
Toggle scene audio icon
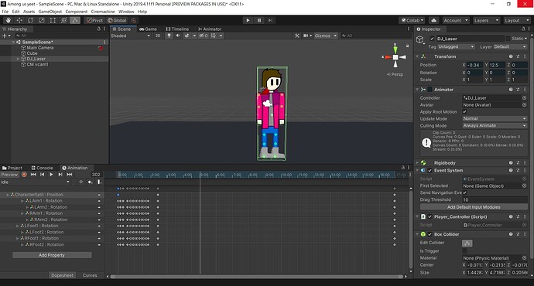point(178,36)
